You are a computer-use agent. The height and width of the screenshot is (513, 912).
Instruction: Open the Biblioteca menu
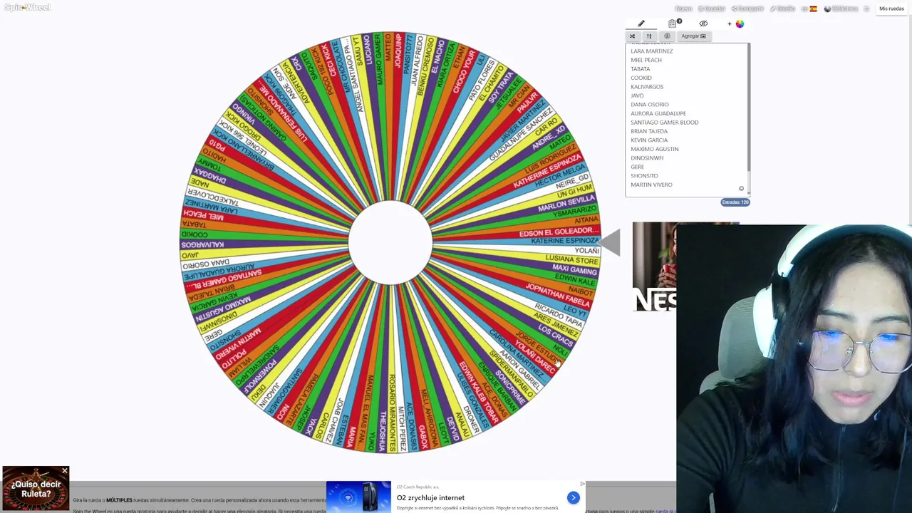[x=841, y=9]
